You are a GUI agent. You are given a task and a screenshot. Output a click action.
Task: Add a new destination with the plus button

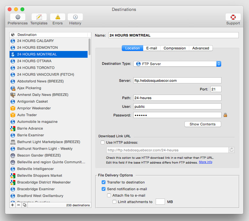(12, 205)
